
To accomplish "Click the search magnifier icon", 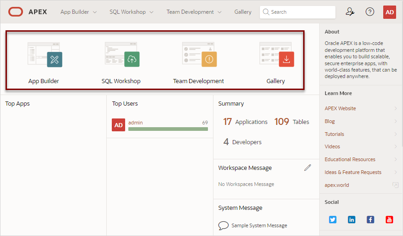I will 266,12.
